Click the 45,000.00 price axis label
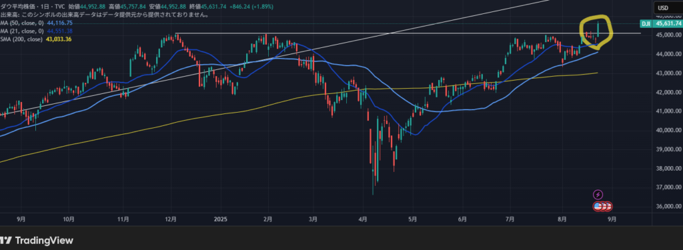Image resolution: width=683 pixels, height=250 pixels. coord(668,35)
